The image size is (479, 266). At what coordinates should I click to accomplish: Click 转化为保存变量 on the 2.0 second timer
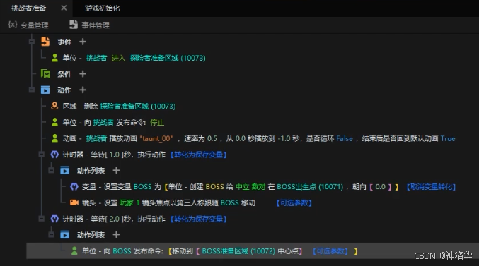pyautogui.click(x=199, y=219)
